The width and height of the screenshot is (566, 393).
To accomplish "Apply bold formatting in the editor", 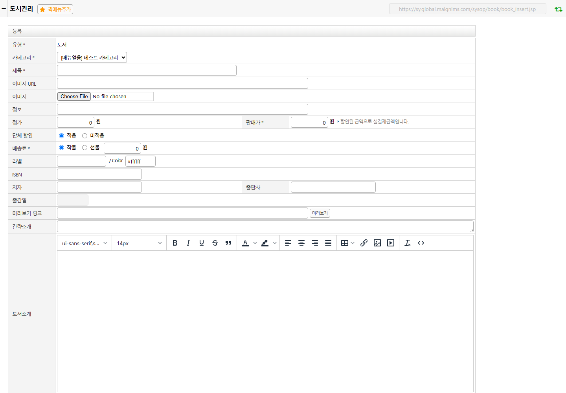I will pyautogui.click(x=175, y=243).
